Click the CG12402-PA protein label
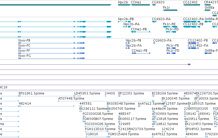 [x=198, y=46]
